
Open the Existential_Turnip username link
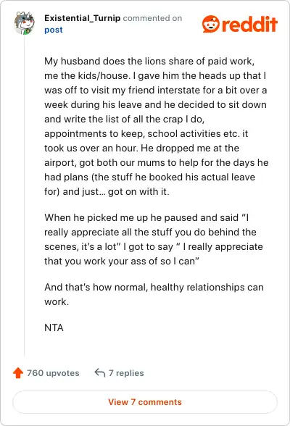[82, 18]
